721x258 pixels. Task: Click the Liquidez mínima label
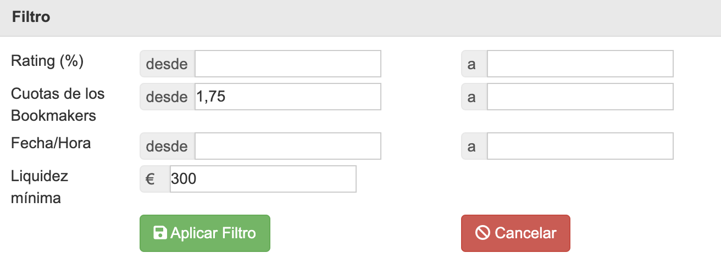[40, 187]
